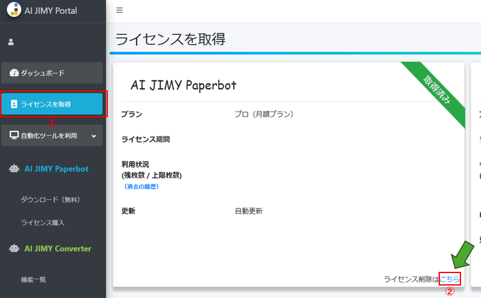The width and height of the screenshot is (481, 298).
Task: Click the dashboard gauge icon
Action: coord(14,73)
